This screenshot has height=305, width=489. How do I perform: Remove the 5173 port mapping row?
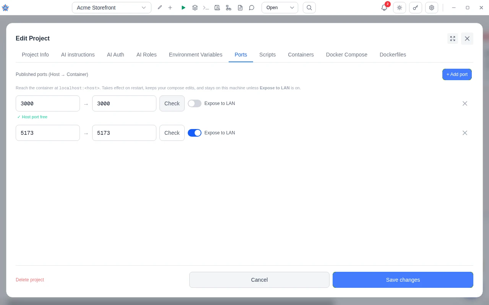tap(465, 133)
